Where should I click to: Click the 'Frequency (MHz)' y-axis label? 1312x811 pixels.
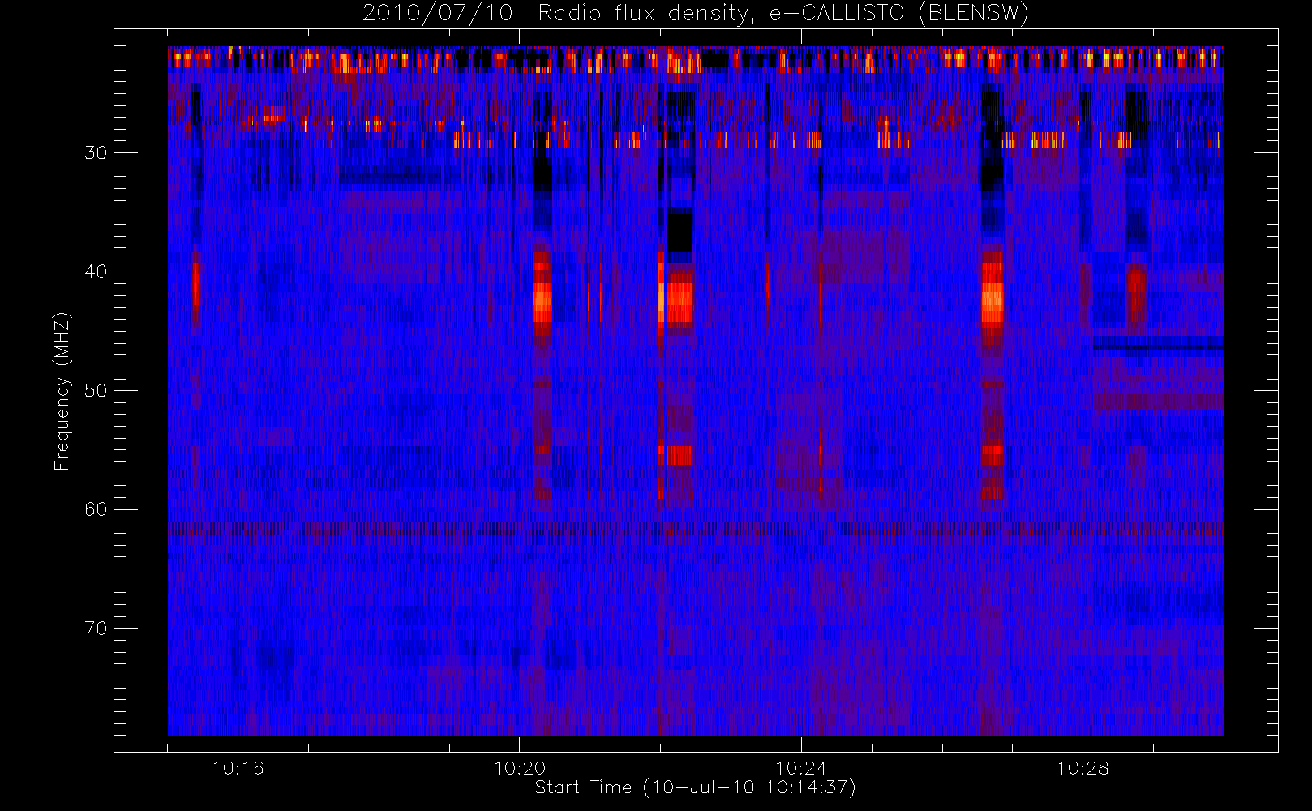[62, 391]
